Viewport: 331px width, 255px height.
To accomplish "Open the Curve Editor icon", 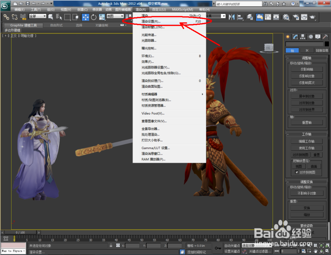I will 268,17.
